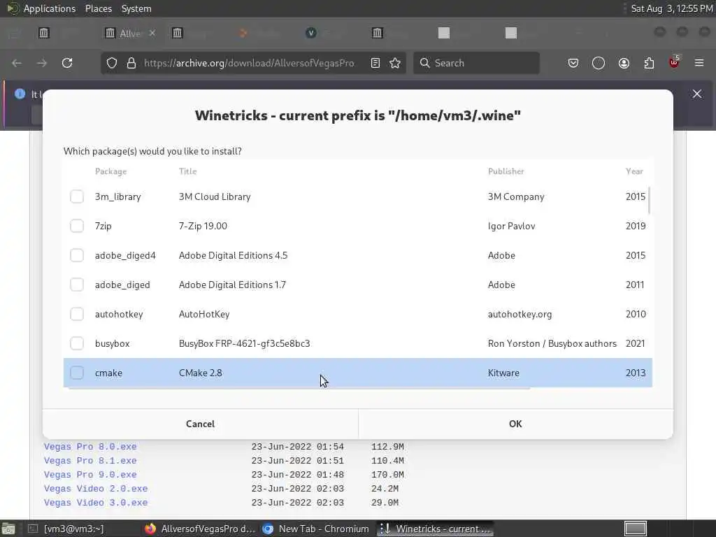The width and height of the screenshot is (716, 537).
Task: Click workspace switcher in bottom panel
Action: click(636, 529)
